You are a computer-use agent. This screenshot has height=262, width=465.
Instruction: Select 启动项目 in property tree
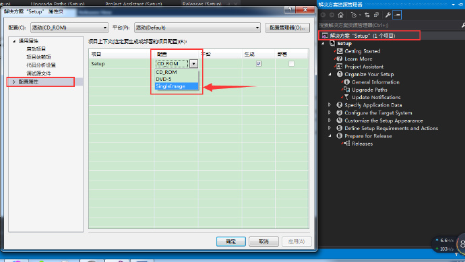tap(36, 49)
